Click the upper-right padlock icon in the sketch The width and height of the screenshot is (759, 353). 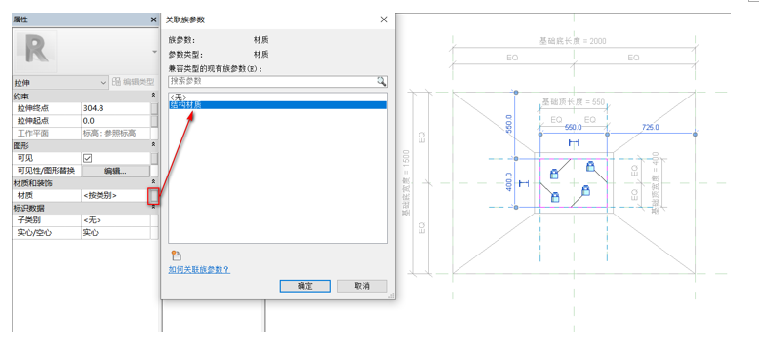590,167
